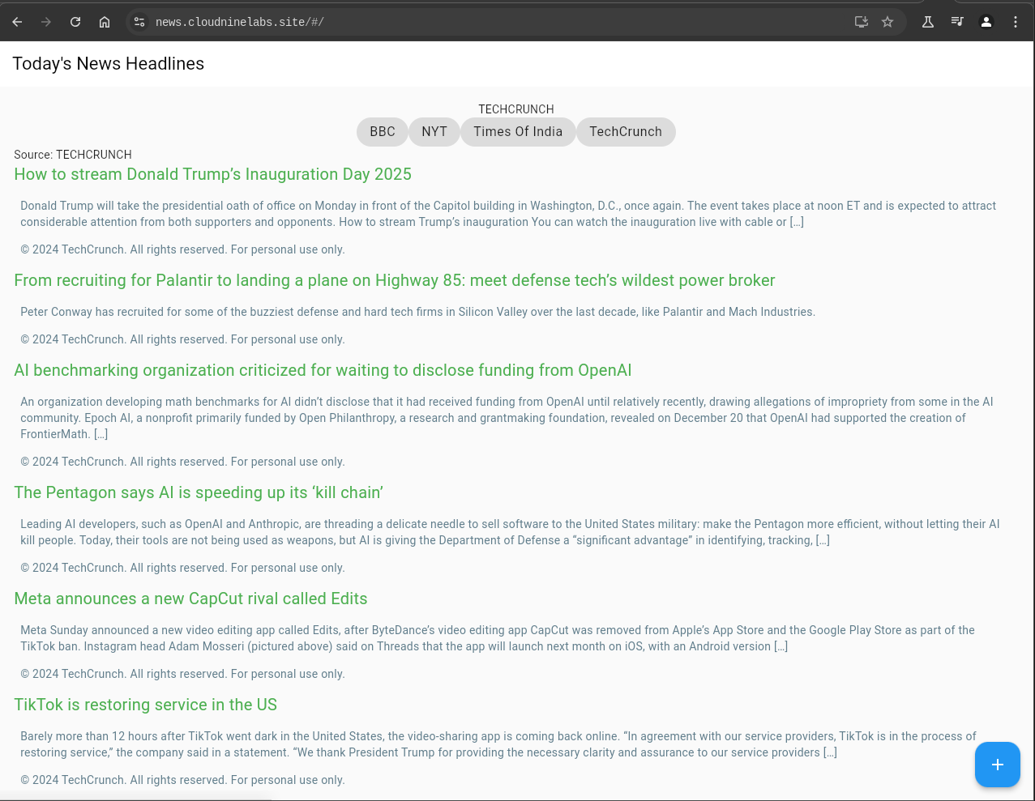Viewport: 1035px width, 801px height.
Task: Click the 'Source: TECHCRUNCH' label
Action: (73, 155)
